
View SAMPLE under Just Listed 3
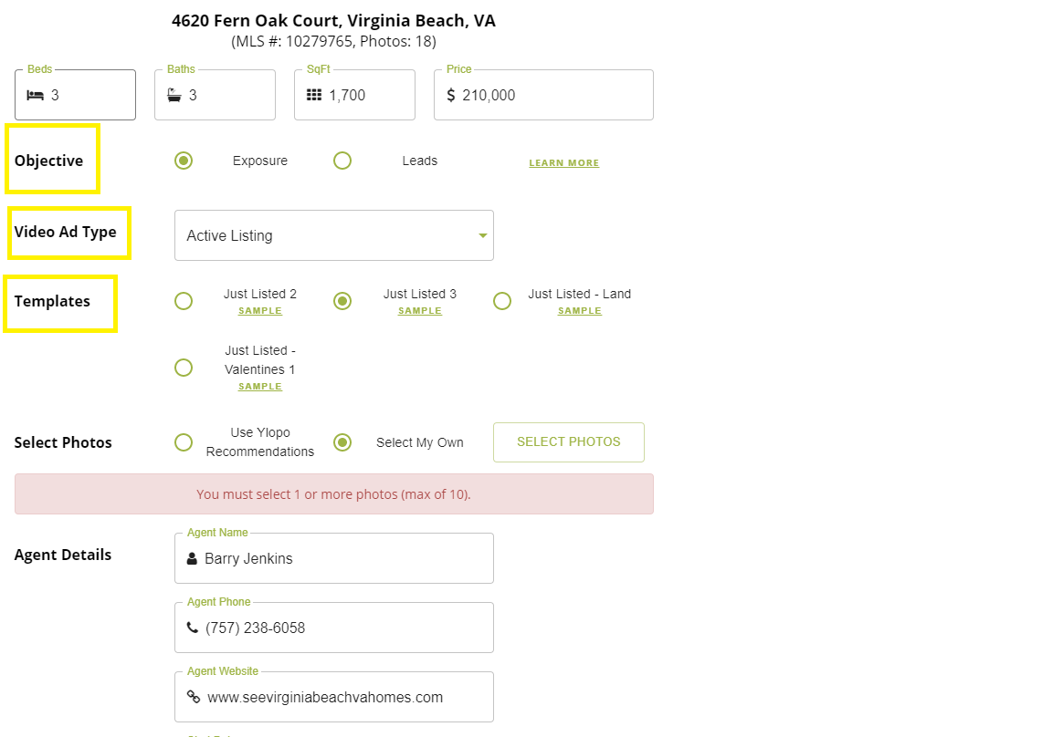click(x=420, y=311)
